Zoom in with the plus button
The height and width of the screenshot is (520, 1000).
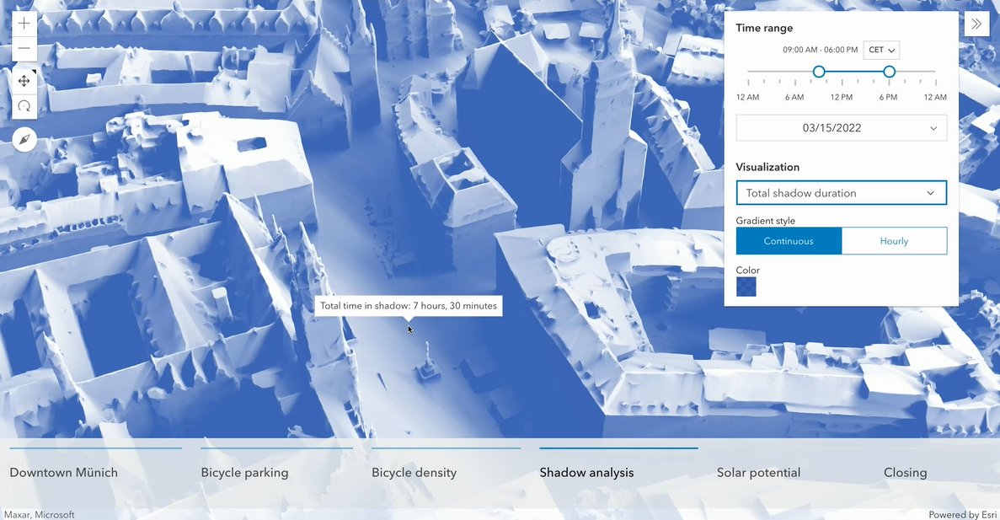[24, 24]
